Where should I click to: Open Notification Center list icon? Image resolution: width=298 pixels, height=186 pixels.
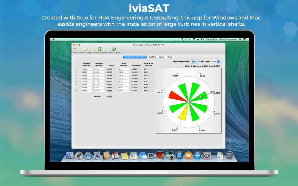coord(244,39)
